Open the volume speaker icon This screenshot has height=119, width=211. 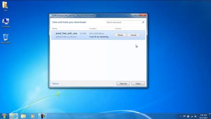point(196,116)
